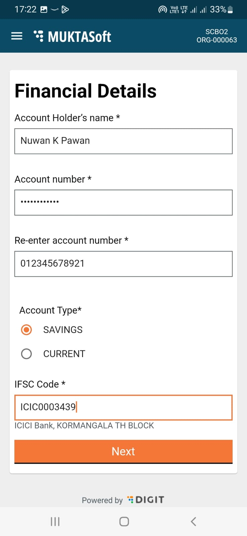Focus the Account Holder's name field

123,141
